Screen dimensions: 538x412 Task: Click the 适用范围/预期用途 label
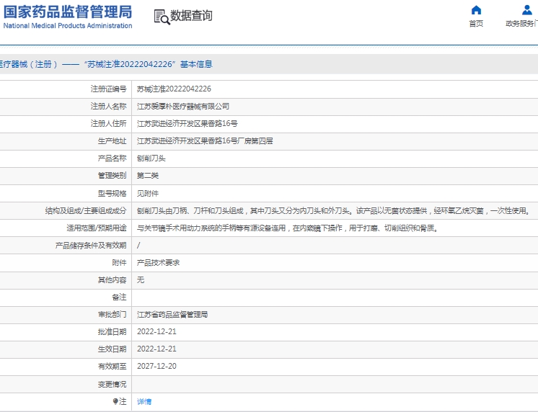point(97,228)
